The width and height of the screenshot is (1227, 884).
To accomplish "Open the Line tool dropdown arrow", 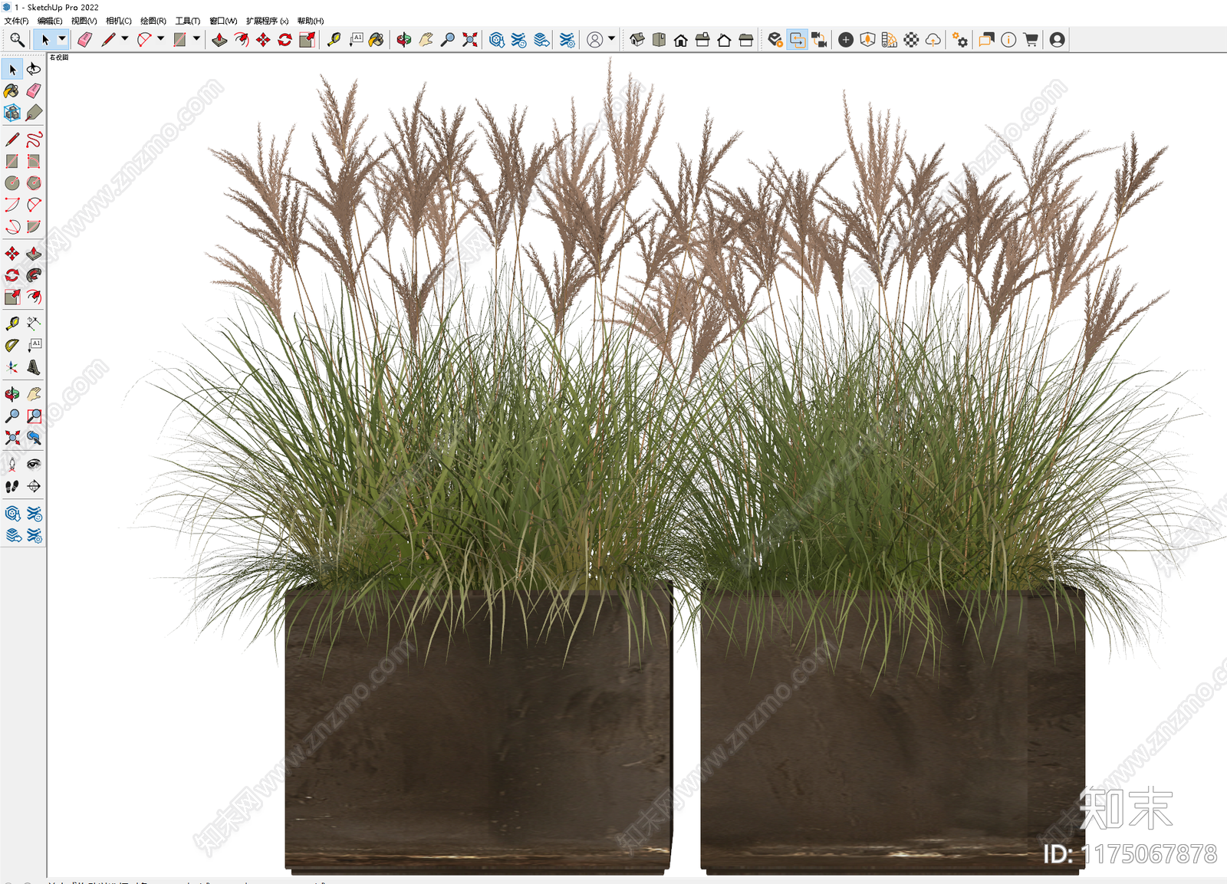I will click(125, 39).
